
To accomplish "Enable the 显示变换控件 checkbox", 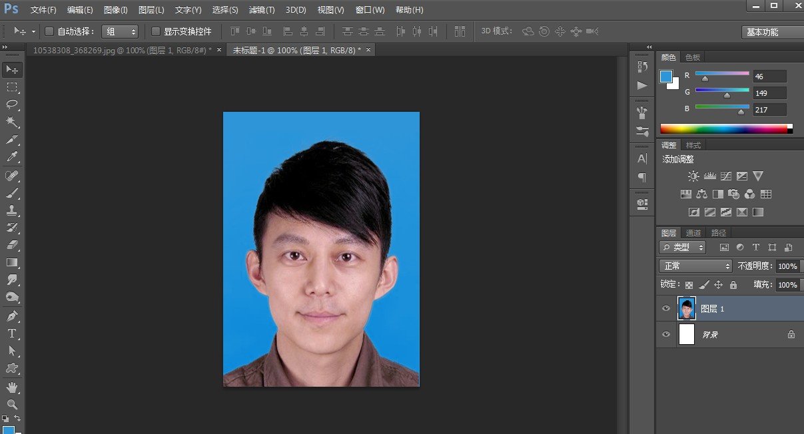I will 156,31.
